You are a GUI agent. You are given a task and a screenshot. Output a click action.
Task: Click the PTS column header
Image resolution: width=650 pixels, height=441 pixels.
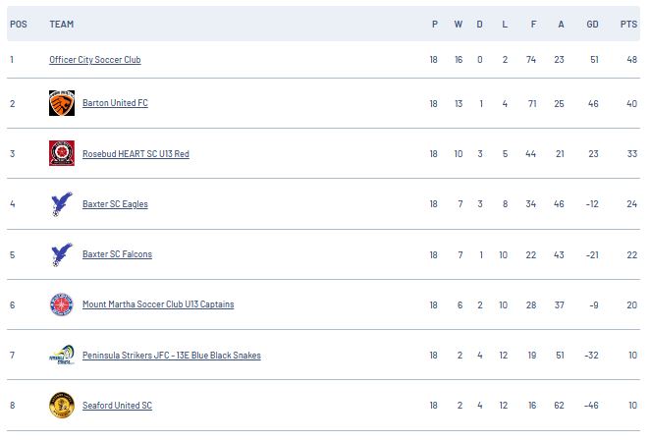(x=628, y=24)
